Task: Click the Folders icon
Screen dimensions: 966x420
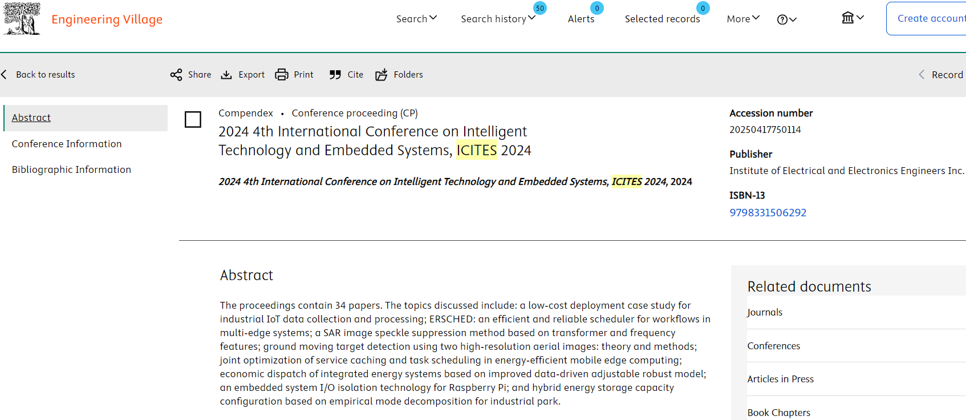Action: [381, 75]
